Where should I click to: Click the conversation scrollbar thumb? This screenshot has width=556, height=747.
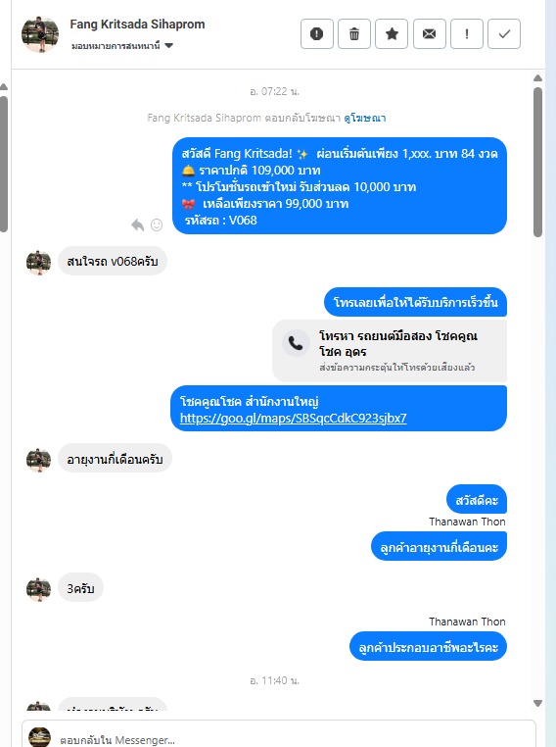pos(538,162)
